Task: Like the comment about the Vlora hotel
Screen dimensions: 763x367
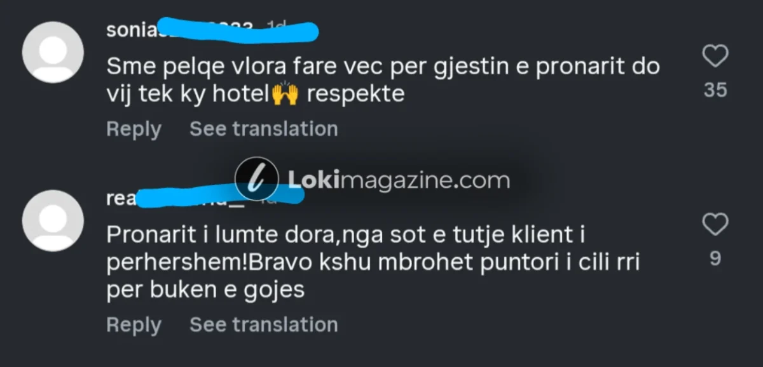Action: pyautogui.click(x=715, y=57)
